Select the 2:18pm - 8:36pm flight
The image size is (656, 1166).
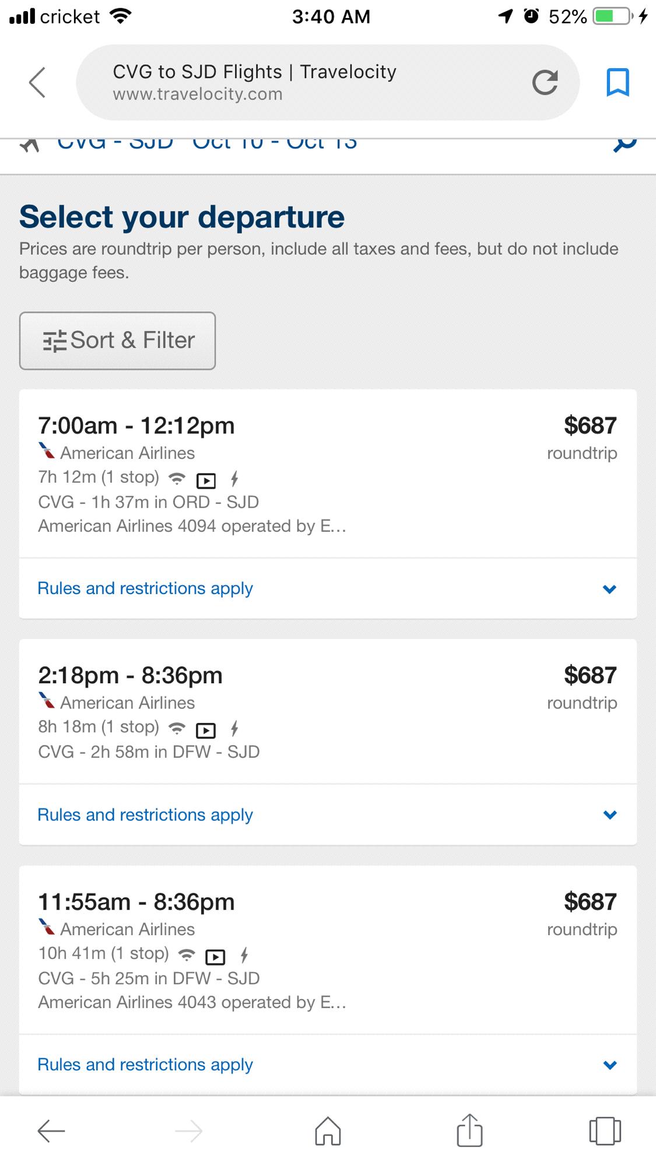click(x=328, y=712)
